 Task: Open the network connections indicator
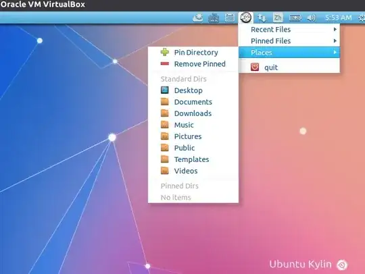(262, 18)
